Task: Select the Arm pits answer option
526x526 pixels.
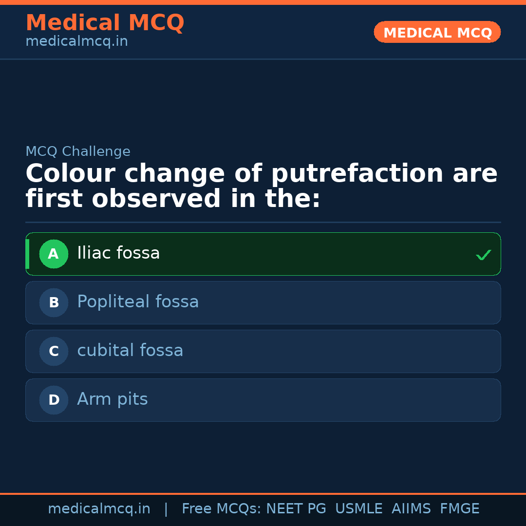Action: coord(263,400)
